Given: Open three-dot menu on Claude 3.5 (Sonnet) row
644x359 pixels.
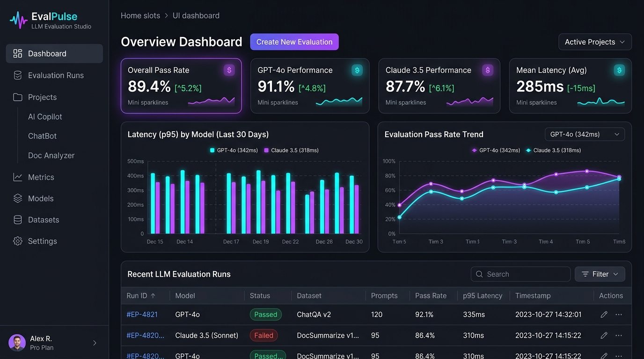Looking at the screenshot, I should (x=619, y=336).
